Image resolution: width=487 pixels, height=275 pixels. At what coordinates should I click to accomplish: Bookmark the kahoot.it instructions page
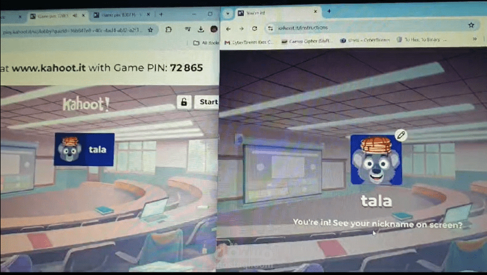[x=471, y=25]
